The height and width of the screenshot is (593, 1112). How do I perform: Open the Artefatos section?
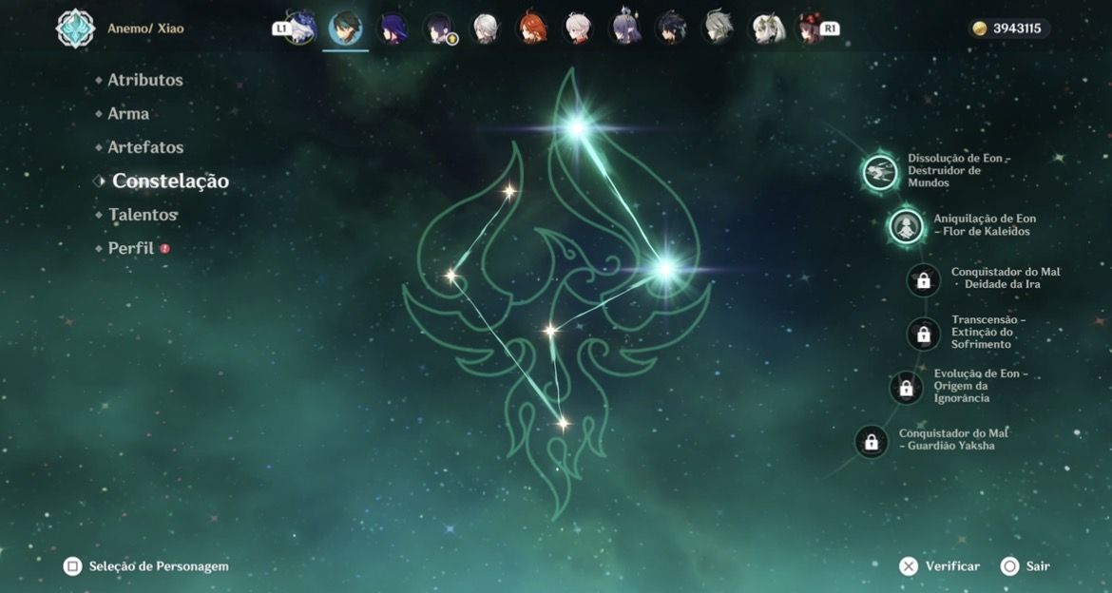[x=145, y=147]
